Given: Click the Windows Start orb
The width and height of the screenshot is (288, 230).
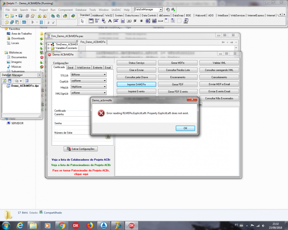Looking at the screenshot, I should pos(6,225).
